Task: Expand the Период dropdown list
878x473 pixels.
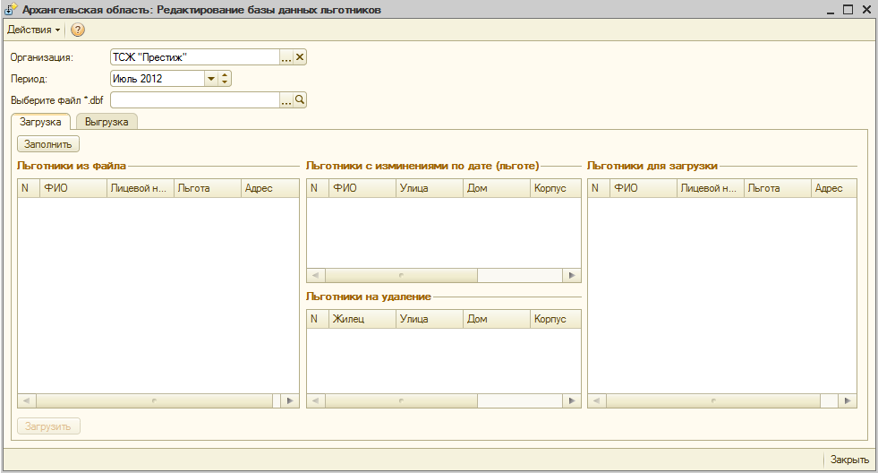Action: (211, 79)
